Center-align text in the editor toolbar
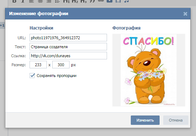The image size is (196, 136). click(x=40, y=1)
